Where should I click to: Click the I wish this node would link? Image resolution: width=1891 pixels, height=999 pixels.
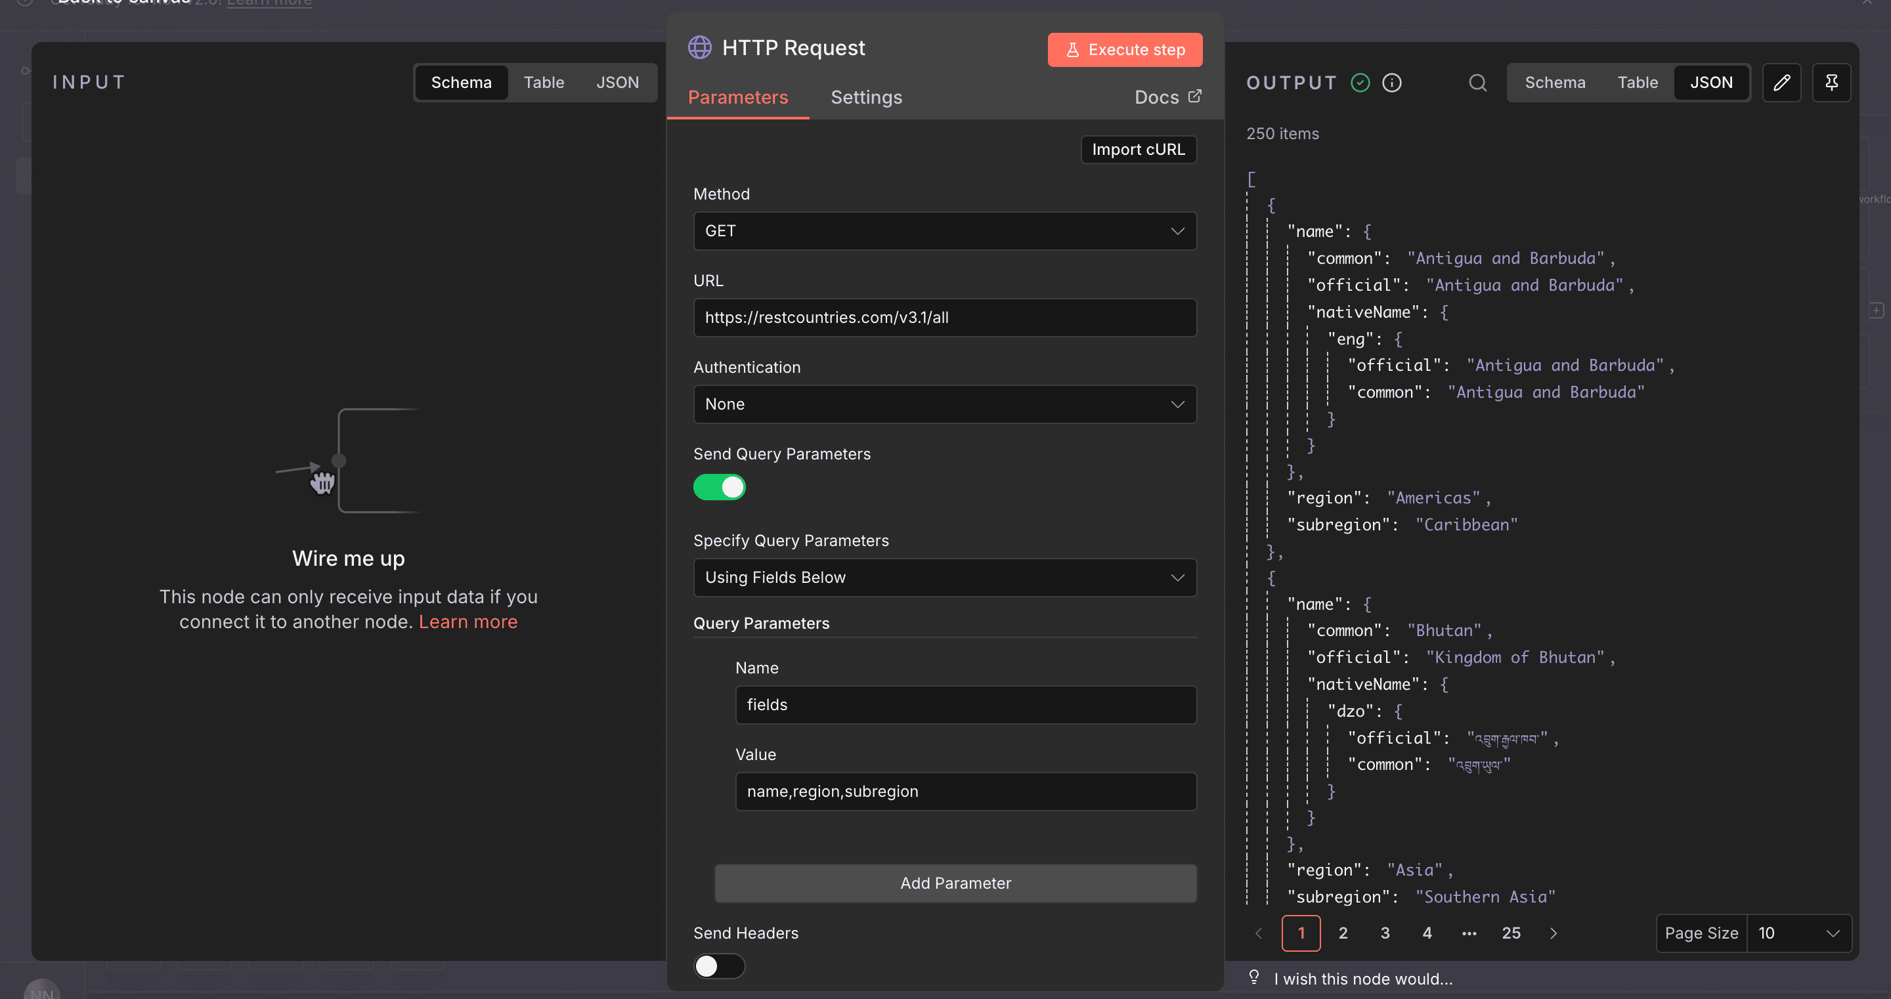pos(1362,978)
